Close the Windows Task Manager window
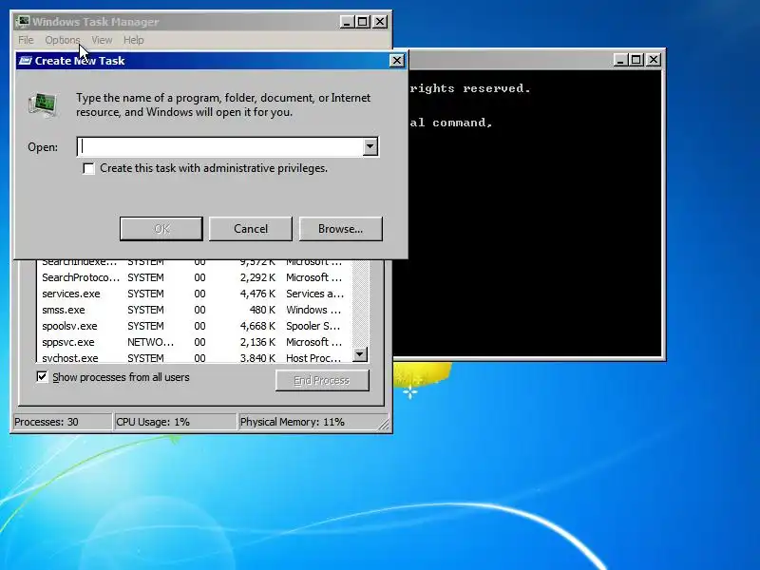 [380, 21]
